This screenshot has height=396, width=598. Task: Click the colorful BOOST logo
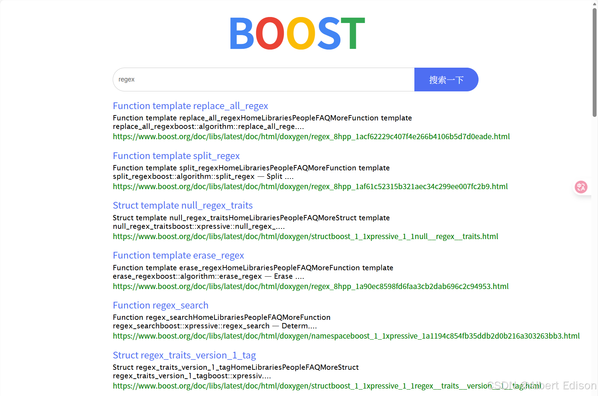pos(297,34)
